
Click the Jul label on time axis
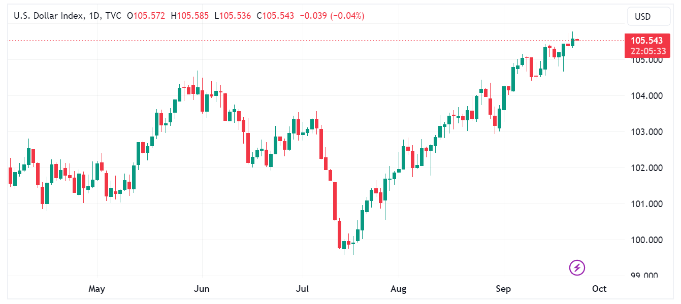tap(303, 289)
